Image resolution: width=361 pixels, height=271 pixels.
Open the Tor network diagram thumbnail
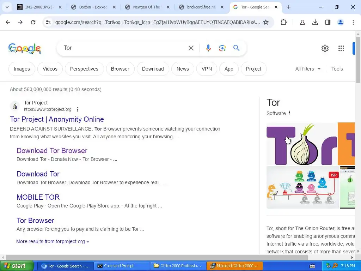click(302, 187)
